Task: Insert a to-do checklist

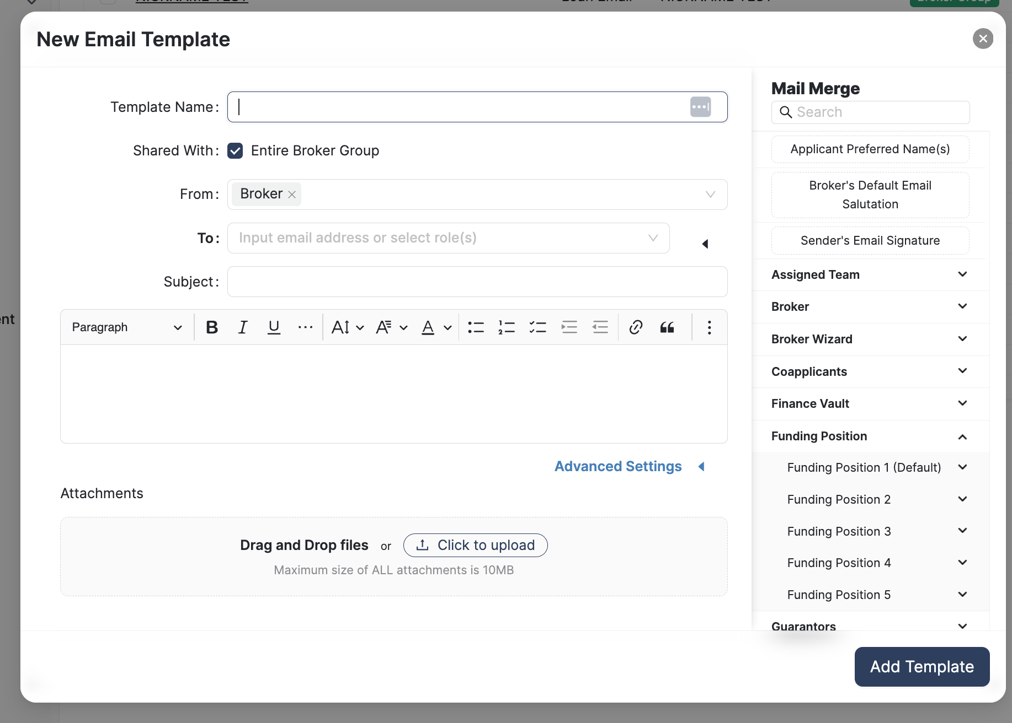Action: point(537,327)
